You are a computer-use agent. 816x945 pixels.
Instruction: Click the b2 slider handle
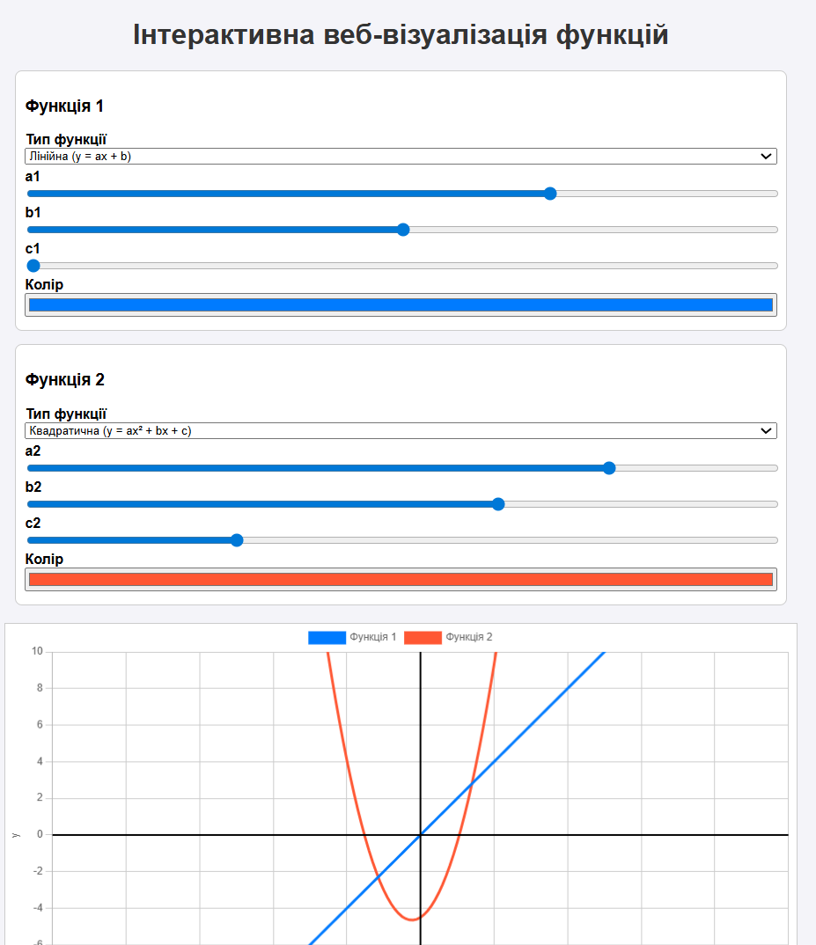point(498,504)
